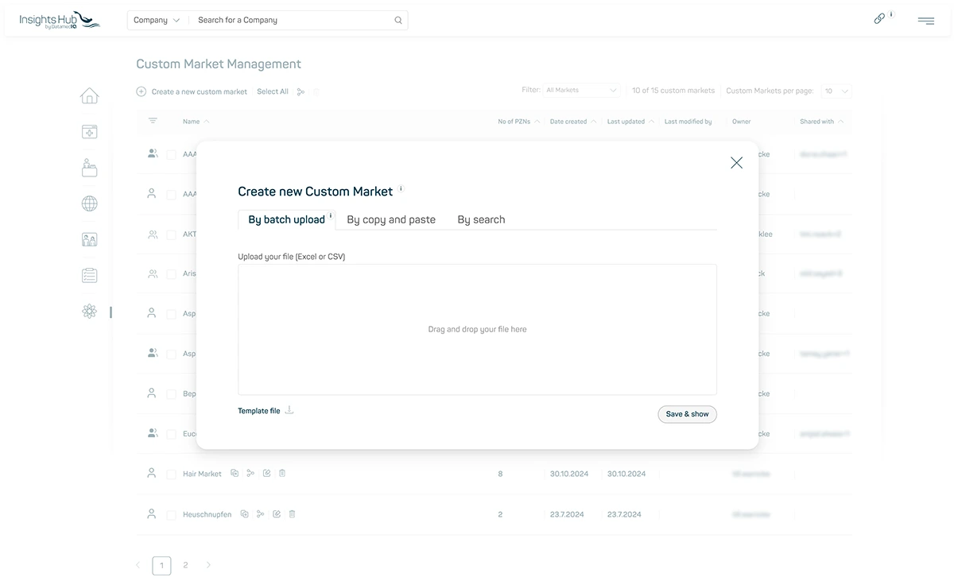Open the pharmacy counter sidebar icon
The width and height of the screenshot is (954, 581).
click(90, 168)
